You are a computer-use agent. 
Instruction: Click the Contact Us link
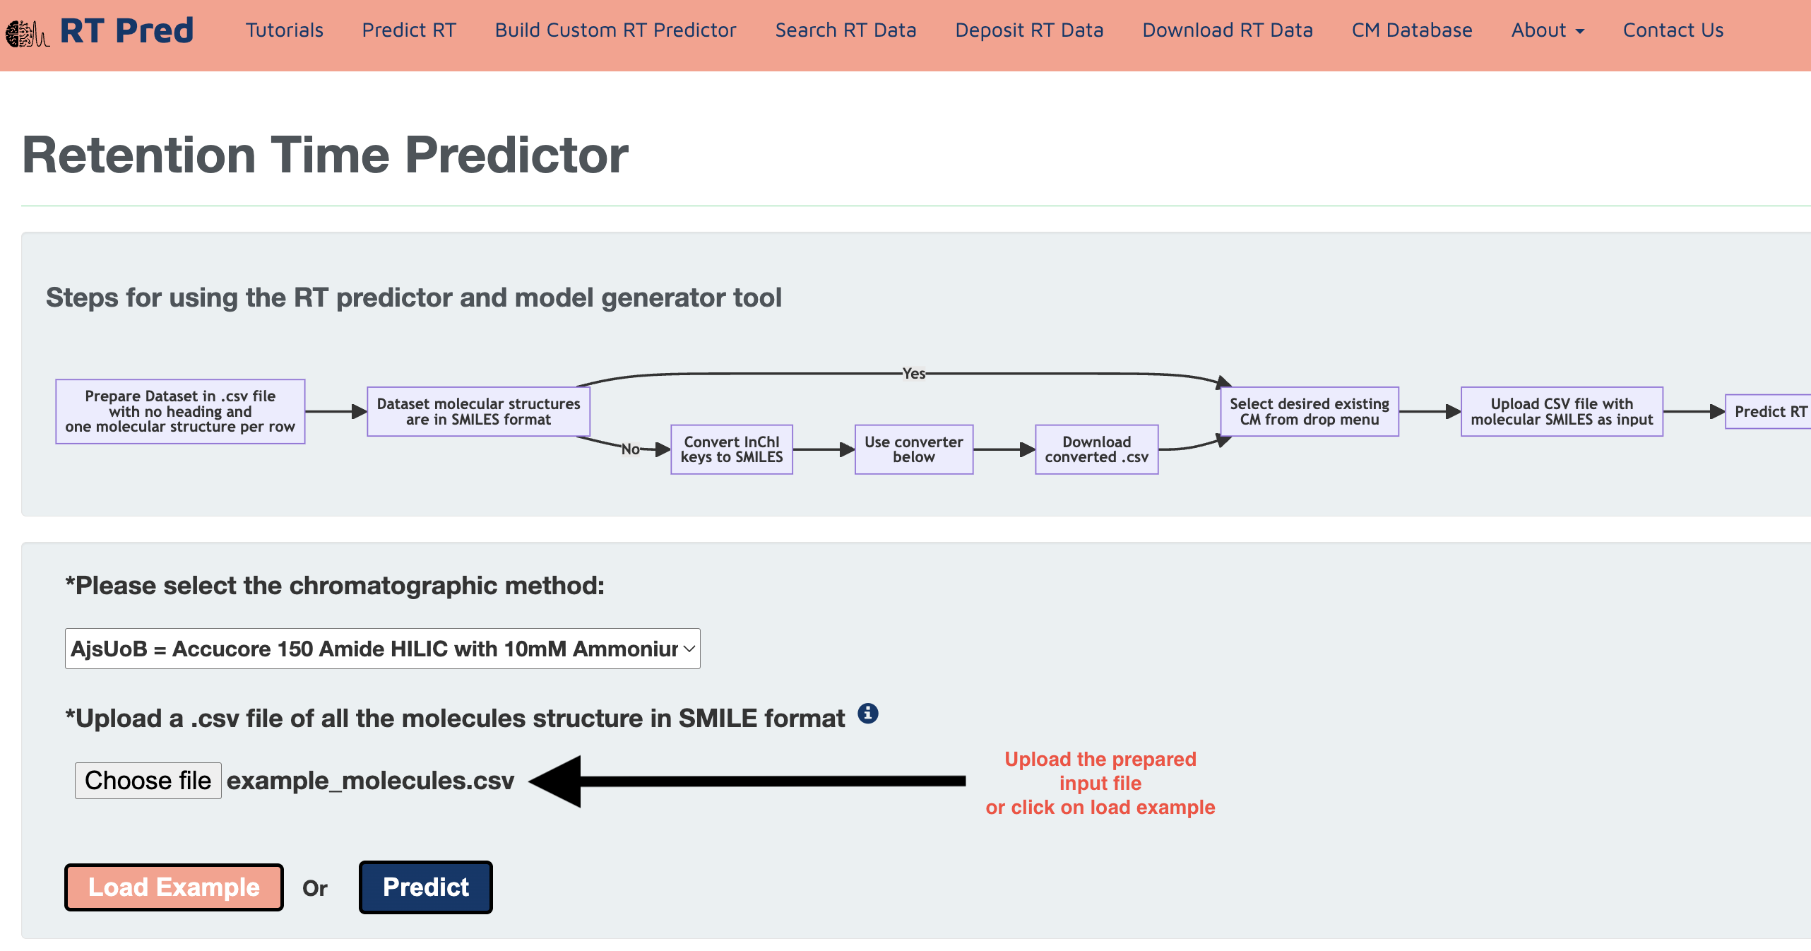coord(1673,30)
